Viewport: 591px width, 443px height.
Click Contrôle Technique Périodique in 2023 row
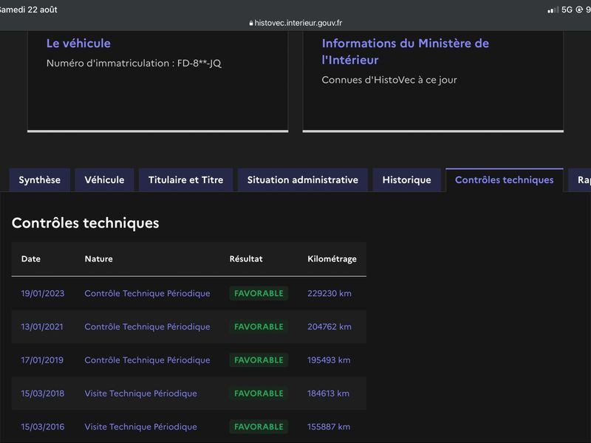[x=147, y=293]
